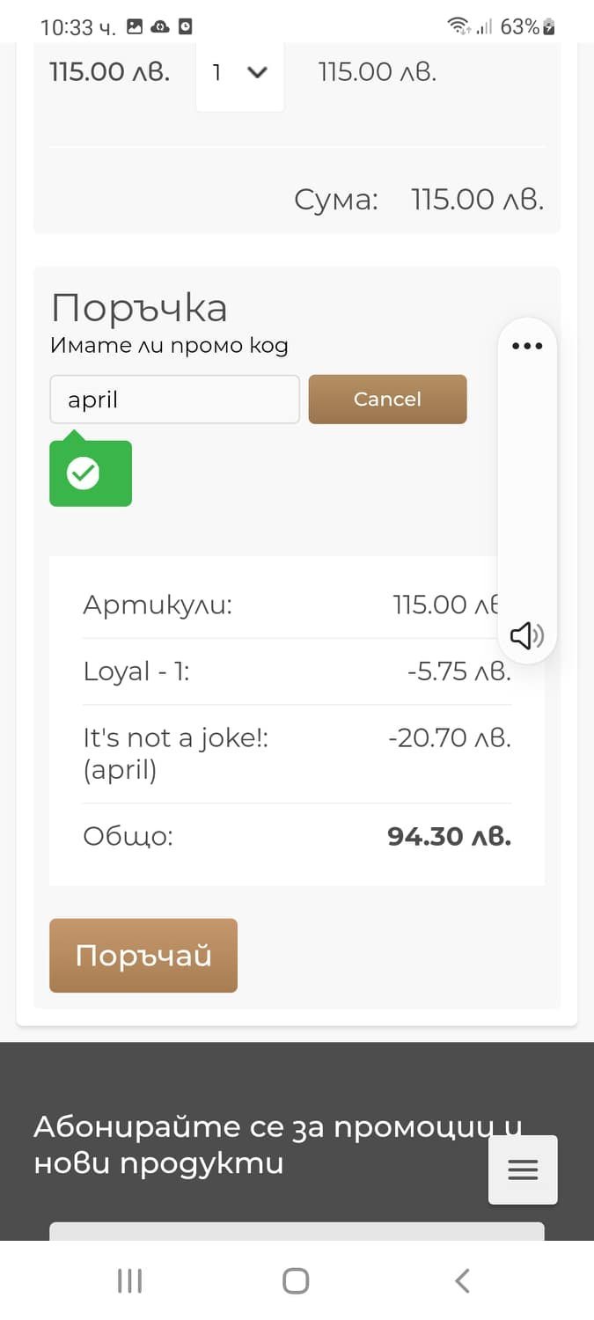
Task: Tap the green promo code checkmark icon
Action: tap(84, 474)
